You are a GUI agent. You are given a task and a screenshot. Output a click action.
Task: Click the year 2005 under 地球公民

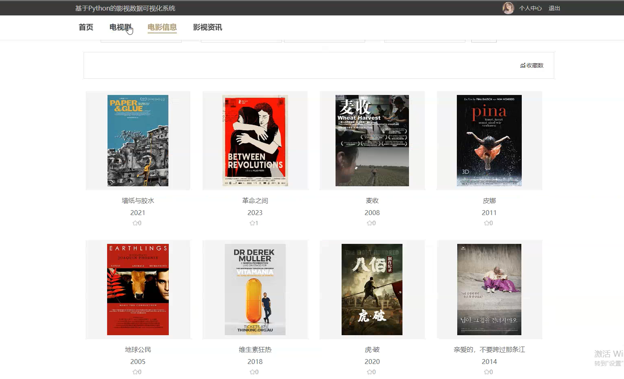(x=138, y=362)
